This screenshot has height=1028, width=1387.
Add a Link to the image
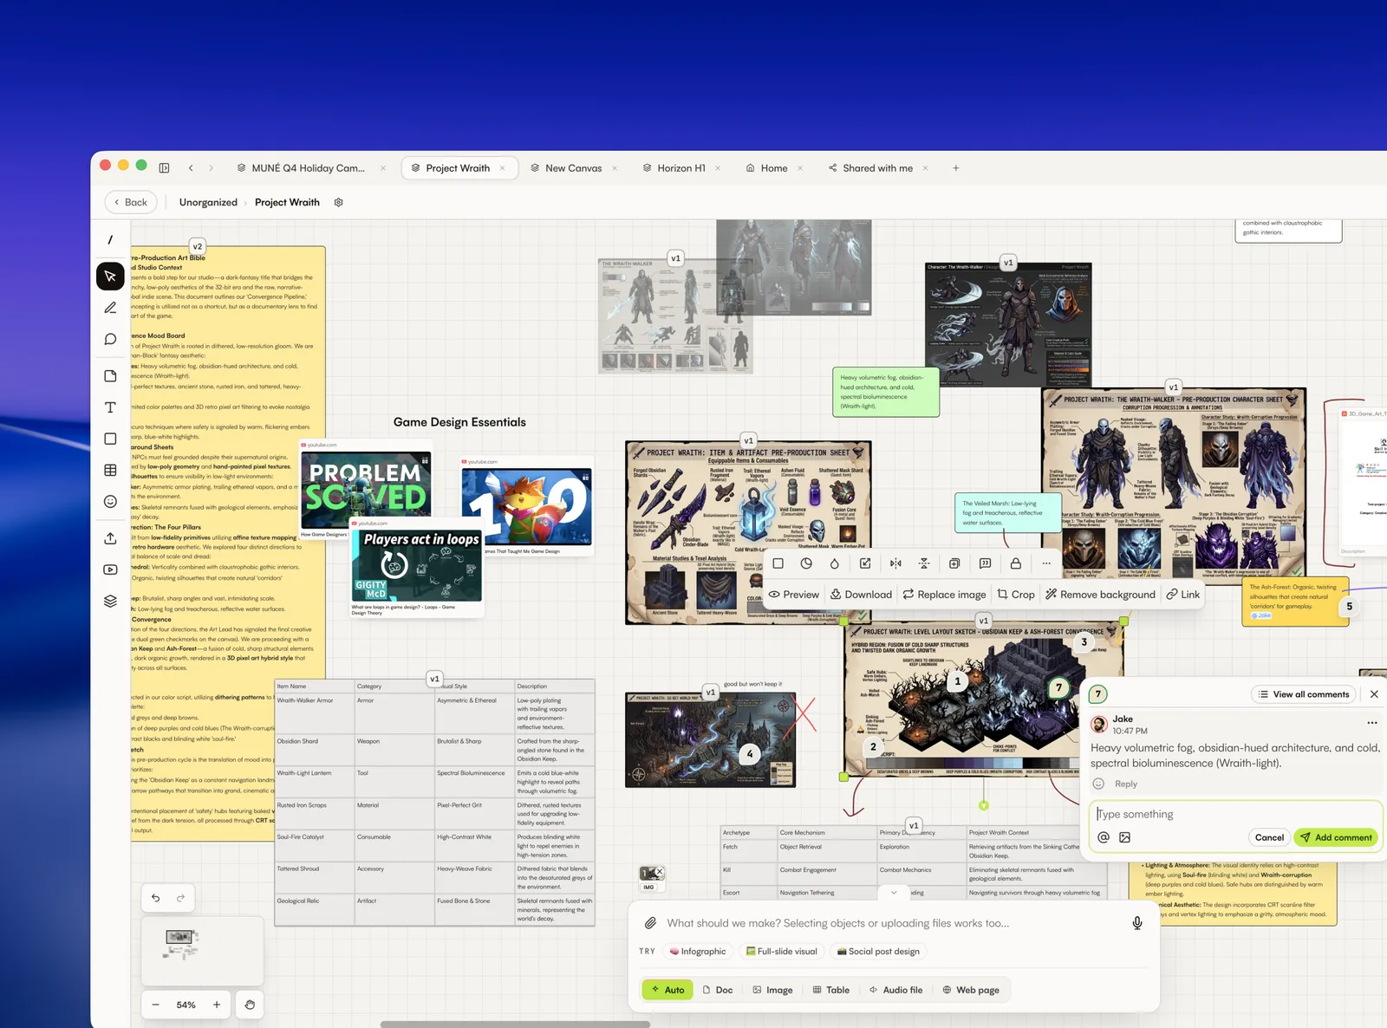point(1183,595)
